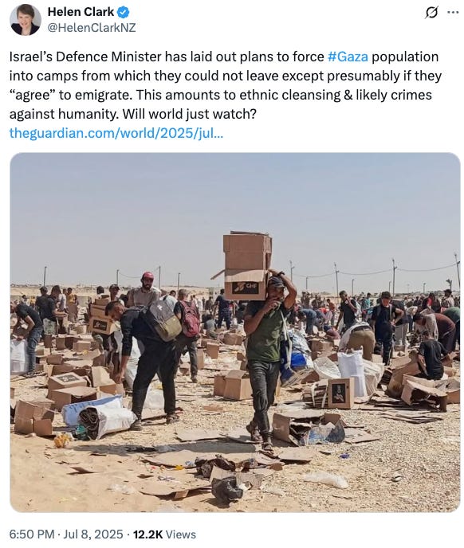Open the Grok explain-post icon
Screen dimensions: 464x548
pyautogui.click(x=431, y=14)
